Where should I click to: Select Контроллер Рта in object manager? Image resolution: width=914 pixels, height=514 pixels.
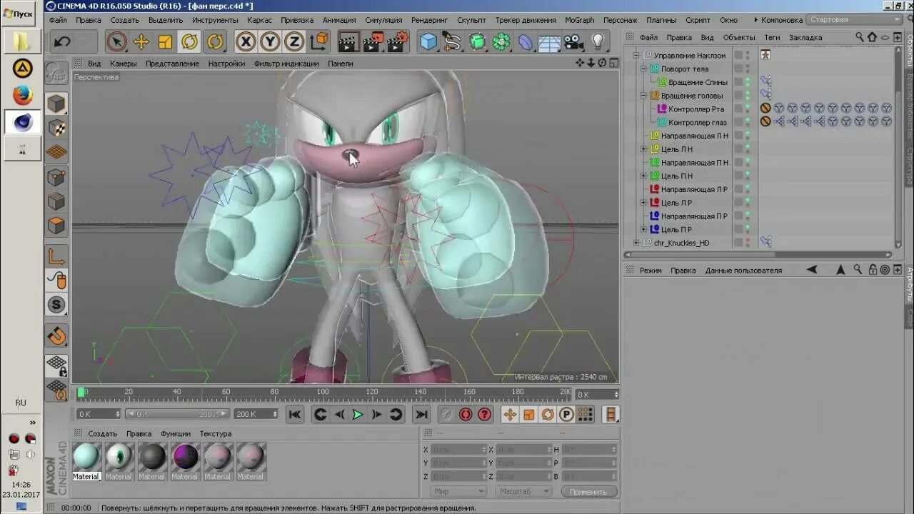[x=696, y=109]
